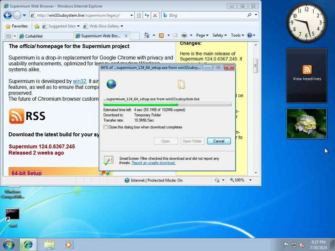
Task: Click the Compatibility View icon
Action: coord(139,15)
